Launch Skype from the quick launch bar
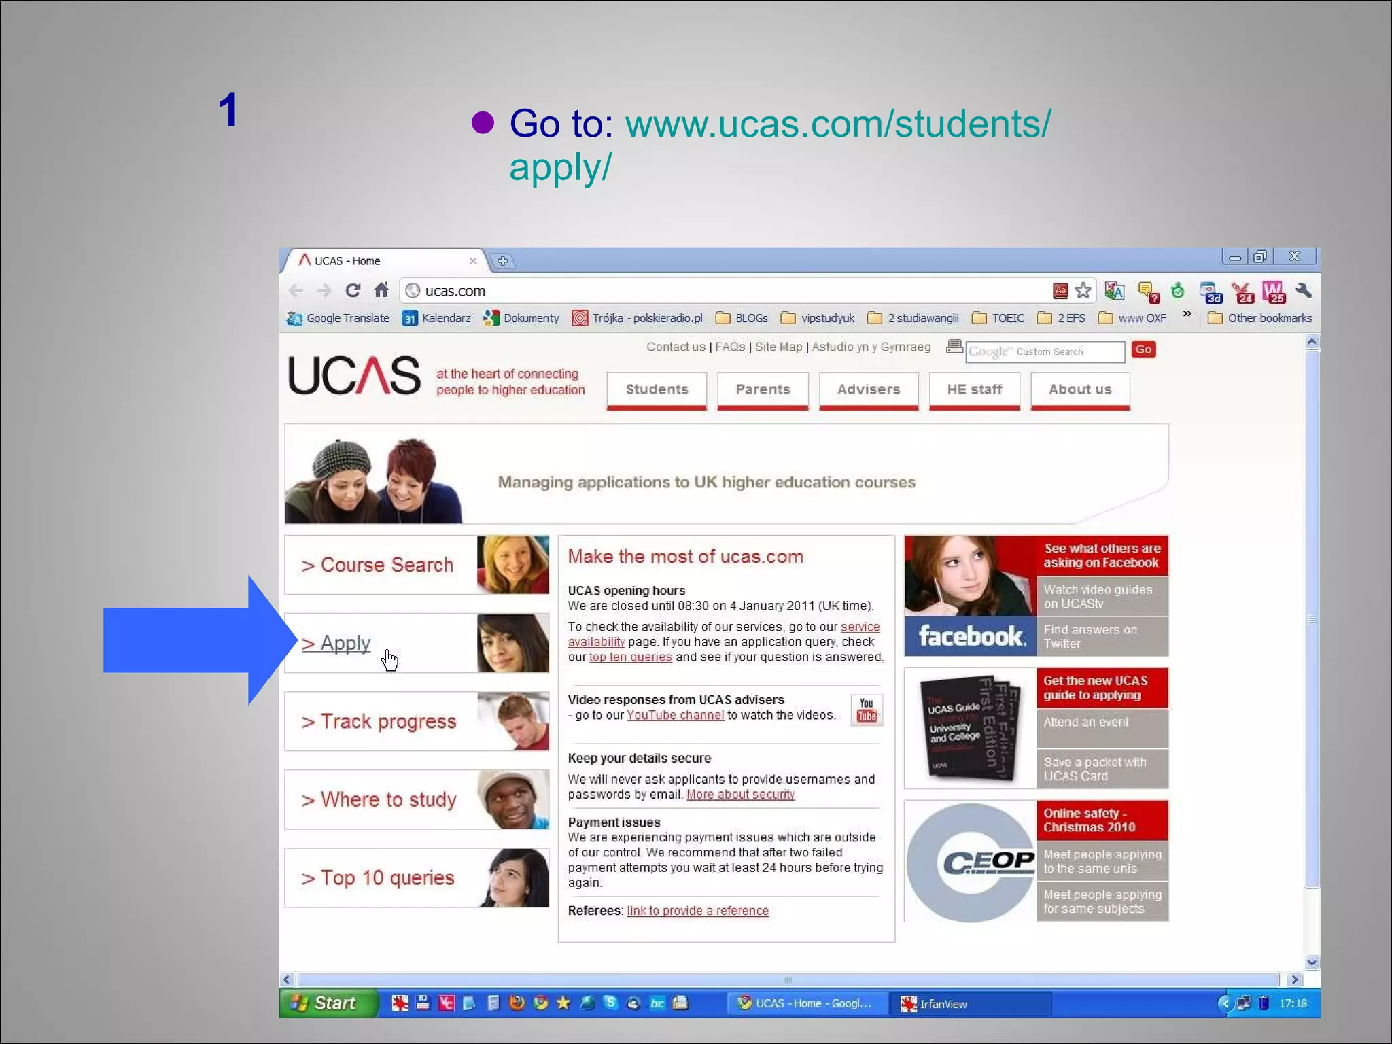The height and width of the screenshot is (1044, 1392). tap(610, 1003)
